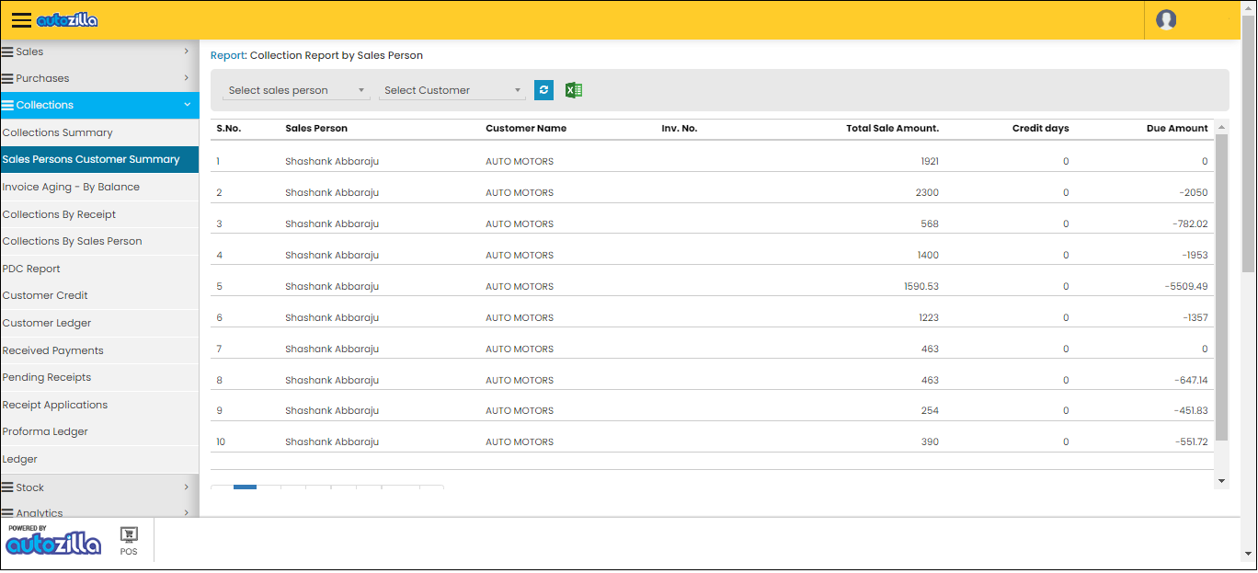Open the Select sales person dropdown
The image size is (1258, 573).
(x=296, y=90)
